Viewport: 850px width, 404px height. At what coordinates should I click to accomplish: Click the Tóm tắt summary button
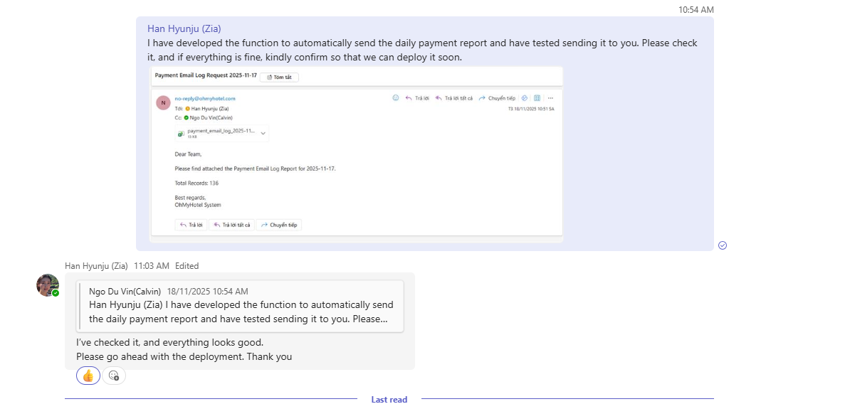279,77
